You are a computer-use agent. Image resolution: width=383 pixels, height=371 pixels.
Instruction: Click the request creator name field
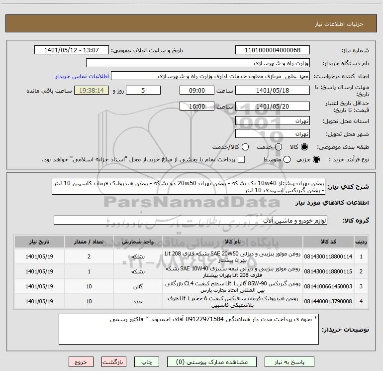(210, 76)
